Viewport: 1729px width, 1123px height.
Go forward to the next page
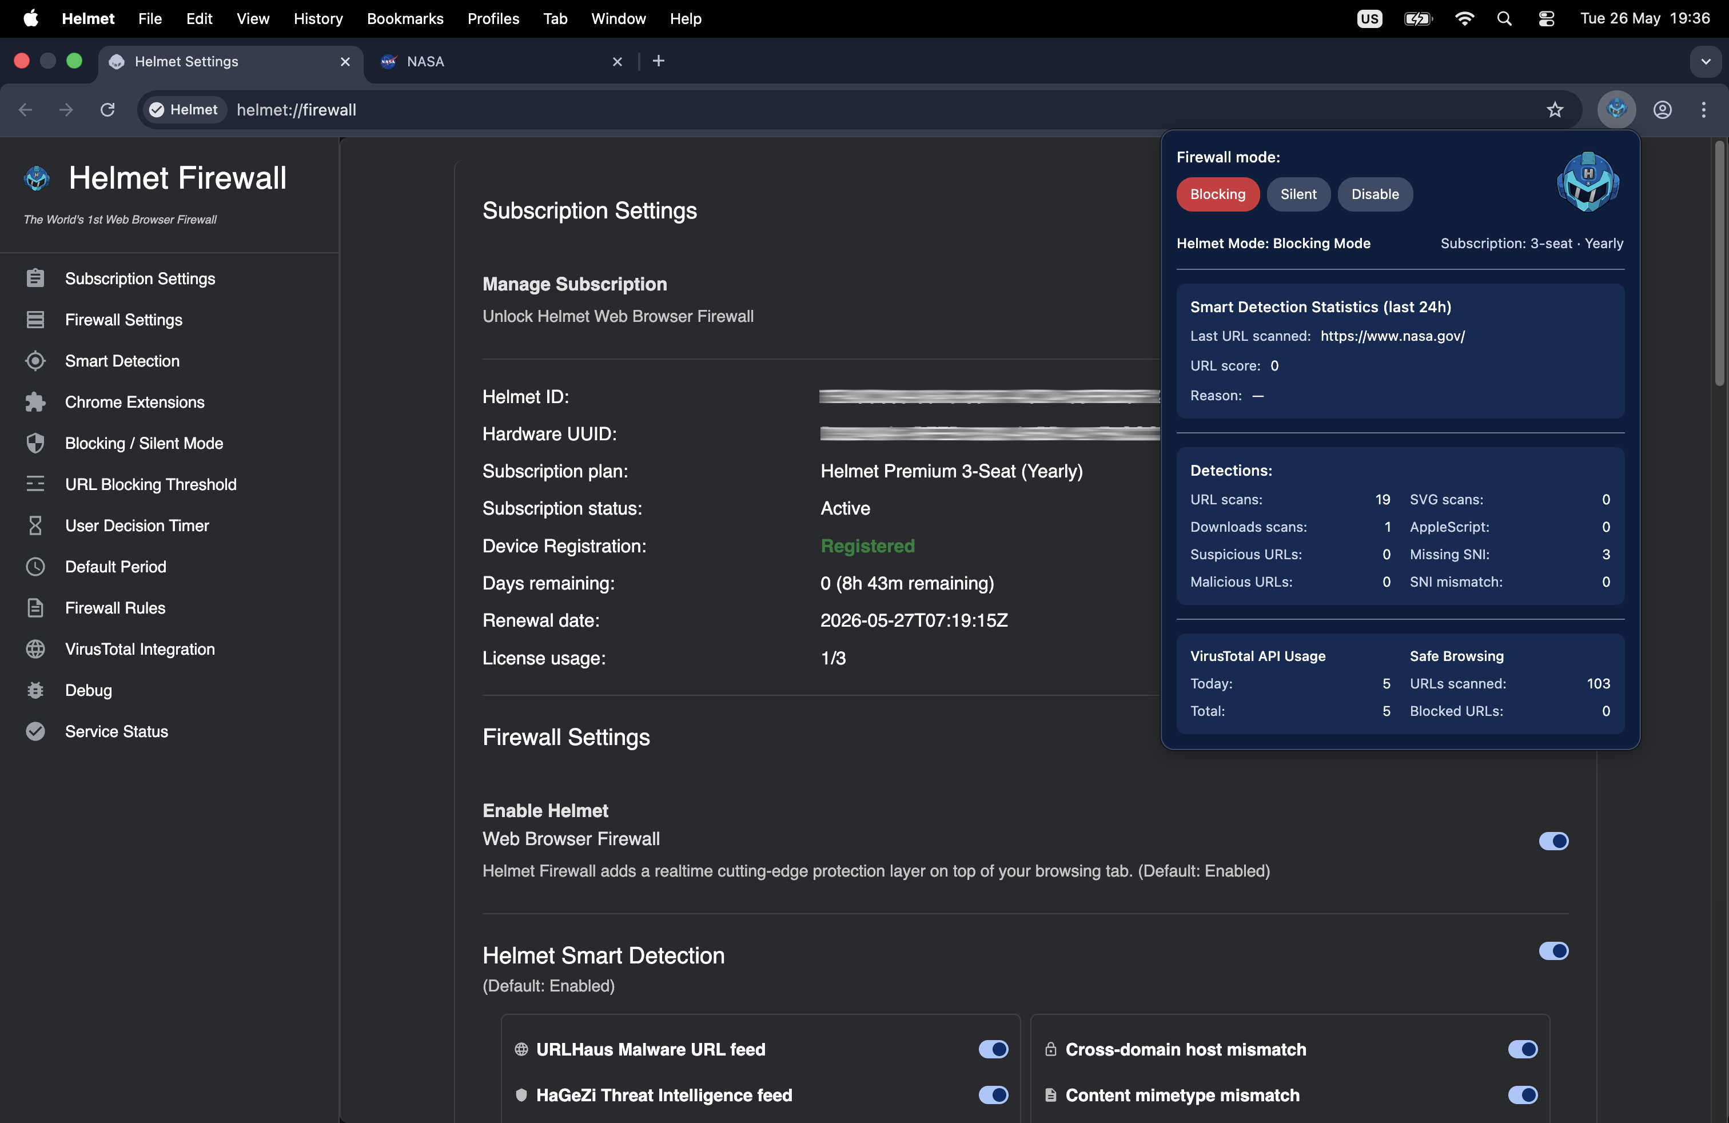pos(66,110)
